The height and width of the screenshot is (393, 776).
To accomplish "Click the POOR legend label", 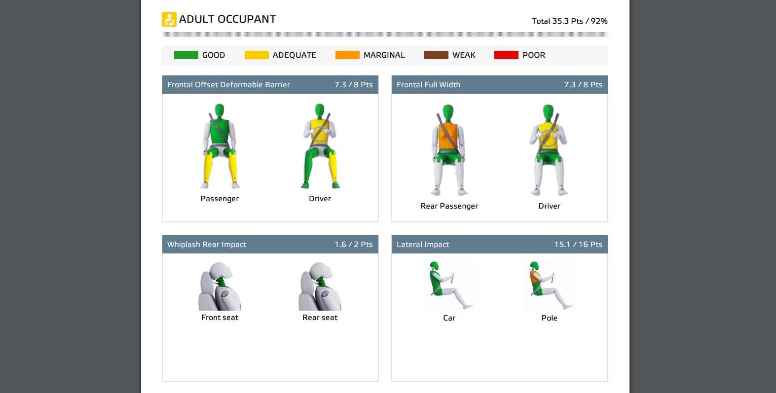I will tap(534, 55).
